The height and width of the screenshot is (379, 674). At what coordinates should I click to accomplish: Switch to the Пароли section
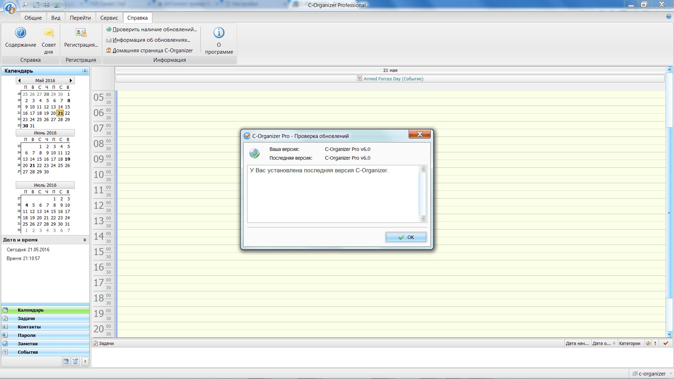tap(45, 335)
